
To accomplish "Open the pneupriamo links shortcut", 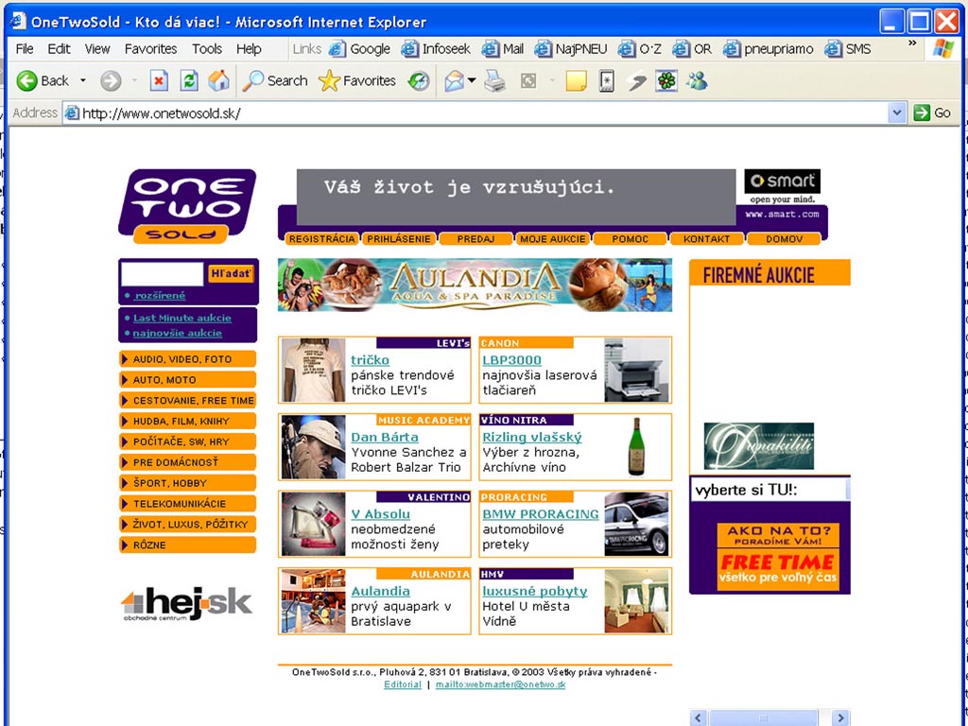I will 769,49.
